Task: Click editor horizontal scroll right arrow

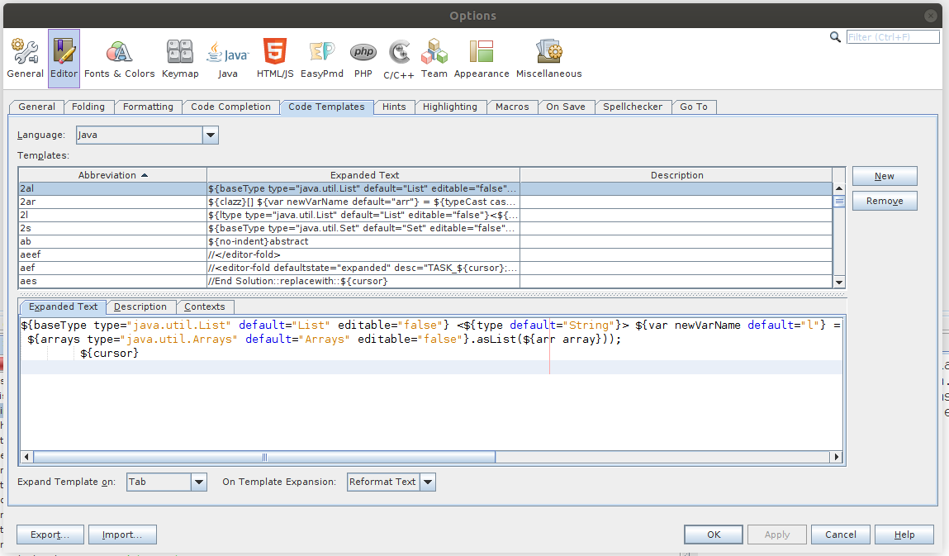Action: tap(837, 458)
